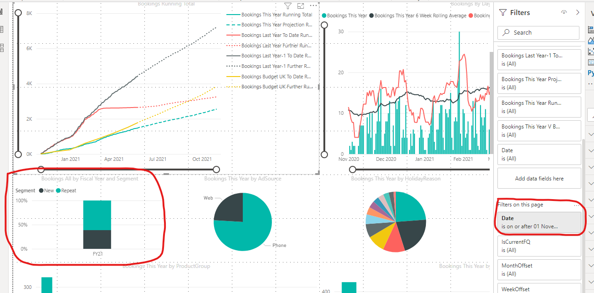Select Bookings Last Year Further legend entry
Image resolution: width=594 pixels, height=293 pixels.
(269, 46)
